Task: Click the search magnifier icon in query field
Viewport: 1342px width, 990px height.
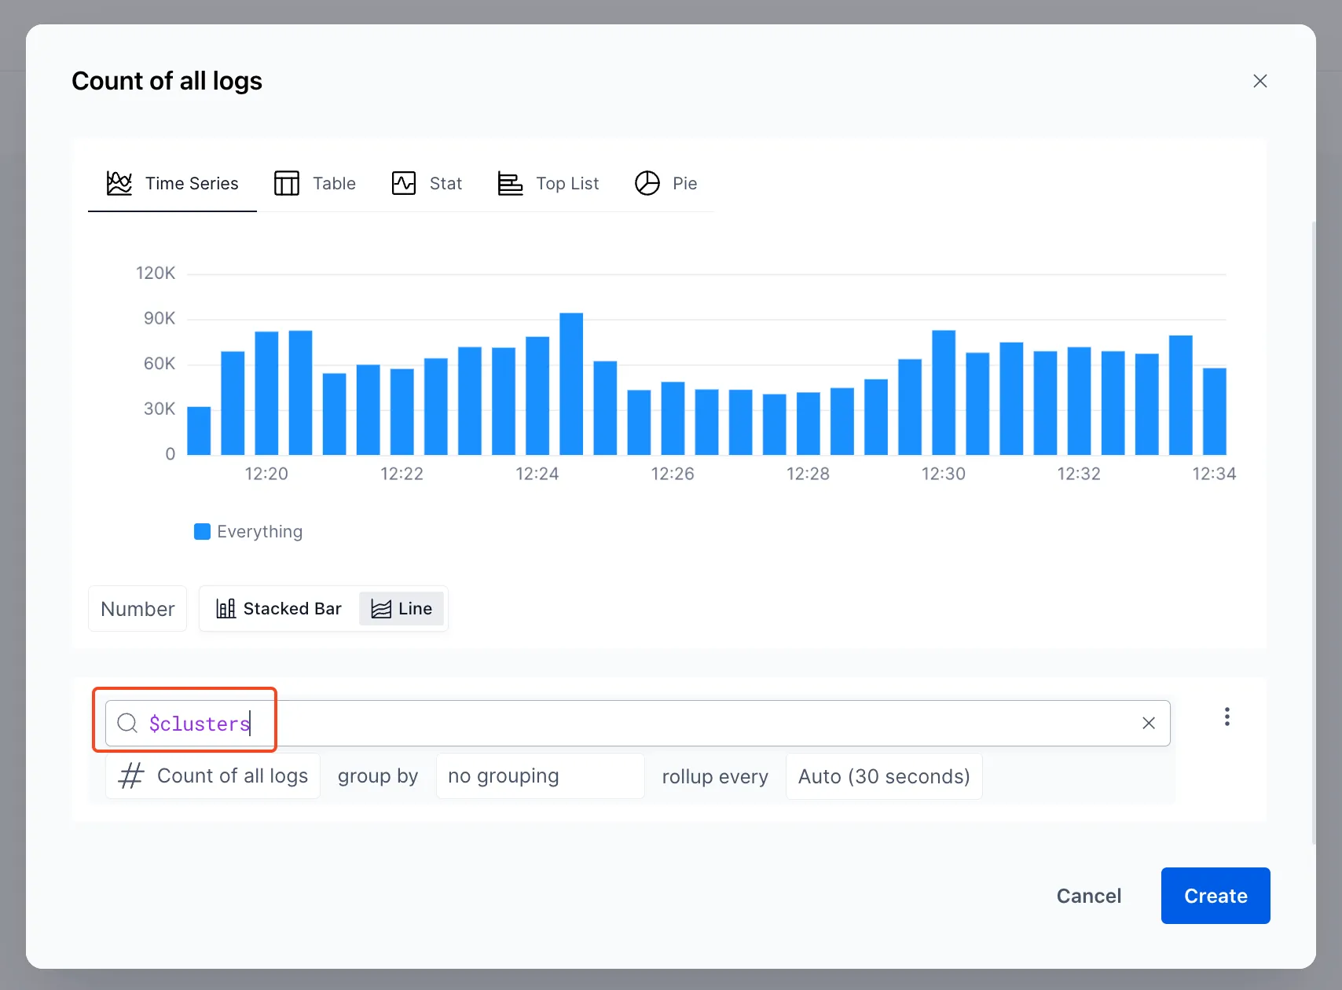Action: (x=127, y=723)
